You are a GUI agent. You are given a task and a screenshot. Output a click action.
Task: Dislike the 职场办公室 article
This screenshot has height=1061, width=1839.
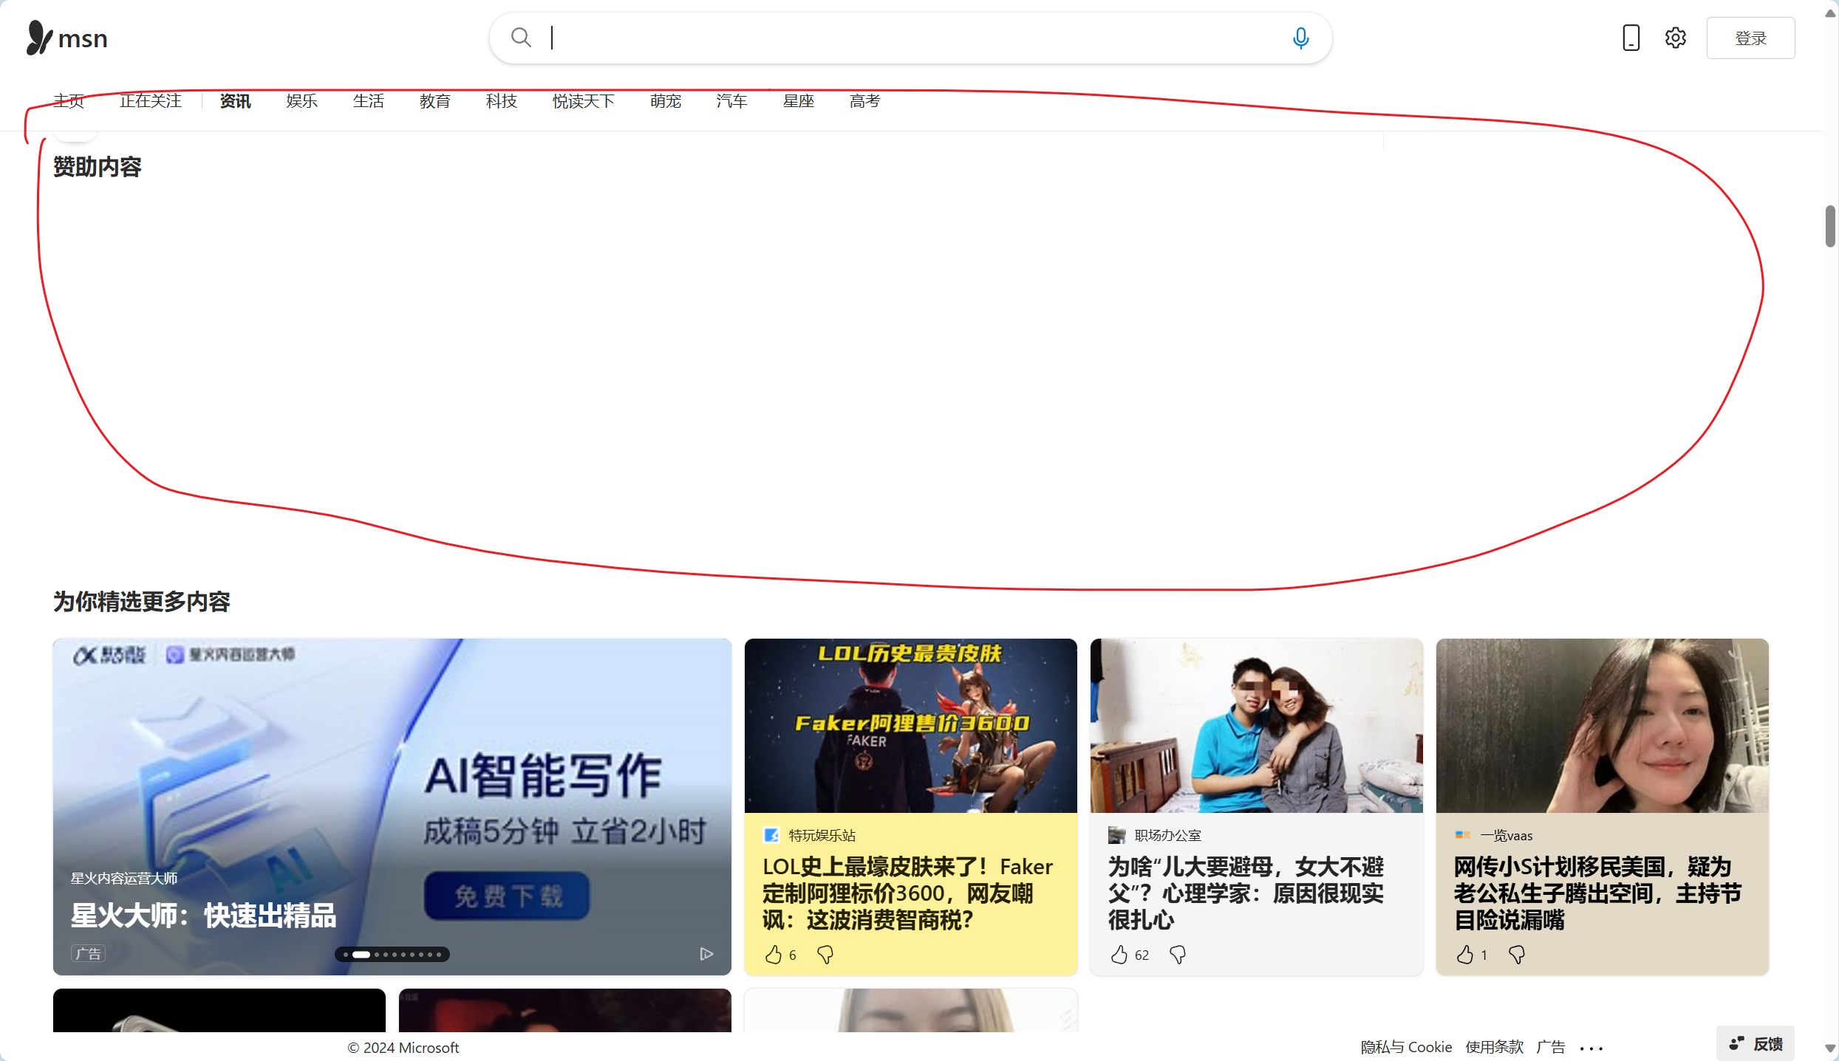[1178, 955]
